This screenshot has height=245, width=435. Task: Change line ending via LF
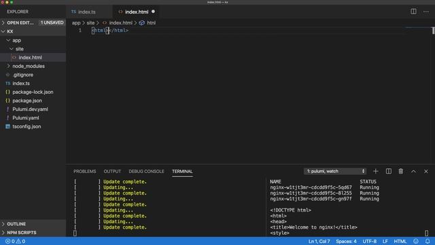385,241
